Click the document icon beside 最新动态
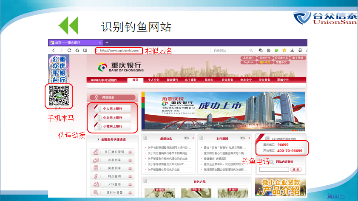 145,138
